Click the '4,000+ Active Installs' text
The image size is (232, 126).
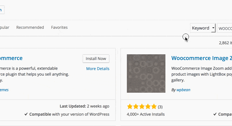[146, 114]
